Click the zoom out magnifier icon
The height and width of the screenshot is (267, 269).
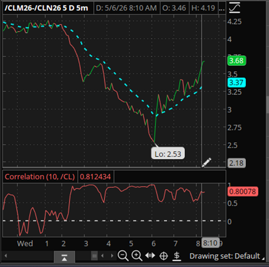(123, 256)
